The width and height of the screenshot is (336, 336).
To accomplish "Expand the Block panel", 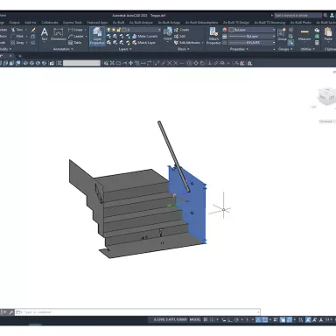I will pos(183,49).
